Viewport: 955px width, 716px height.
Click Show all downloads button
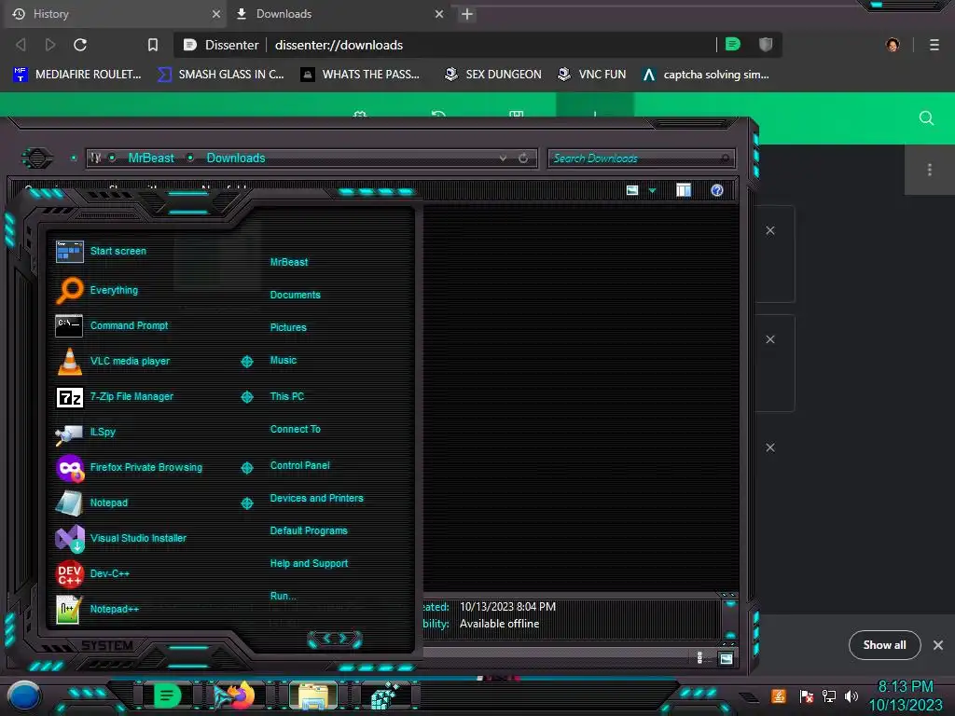(x=884, y=645)
